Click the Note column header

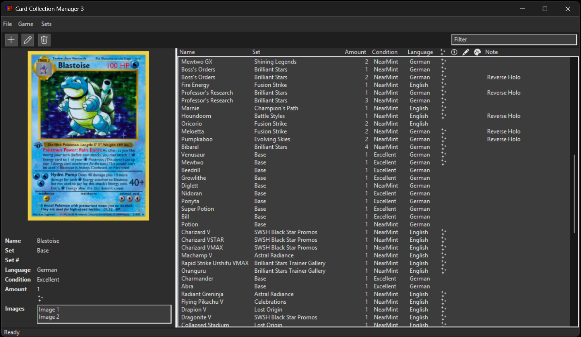tap(492, 52)
